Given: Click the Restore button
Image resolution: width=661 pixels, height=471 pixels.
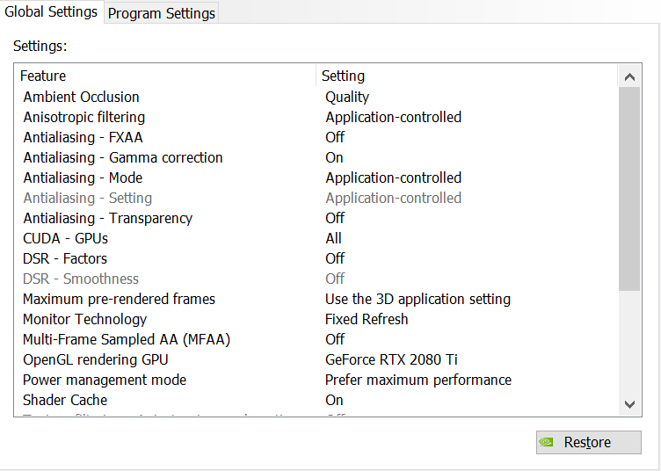Looking at the screenshot, I should [x=589, y=442].
